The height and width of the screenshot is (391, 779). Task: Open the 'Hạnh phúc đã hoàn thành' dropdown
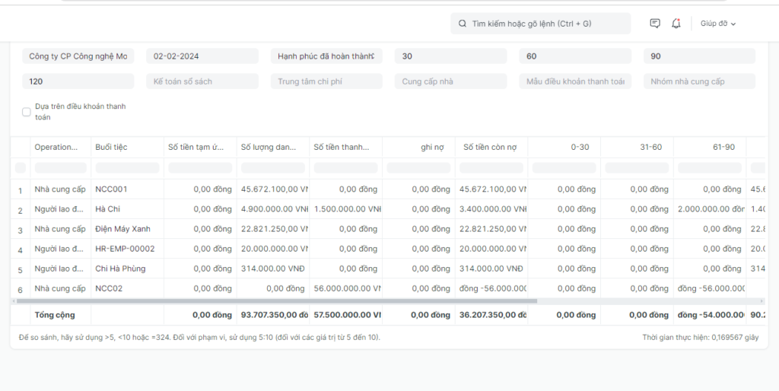click(x=326, y=56)
